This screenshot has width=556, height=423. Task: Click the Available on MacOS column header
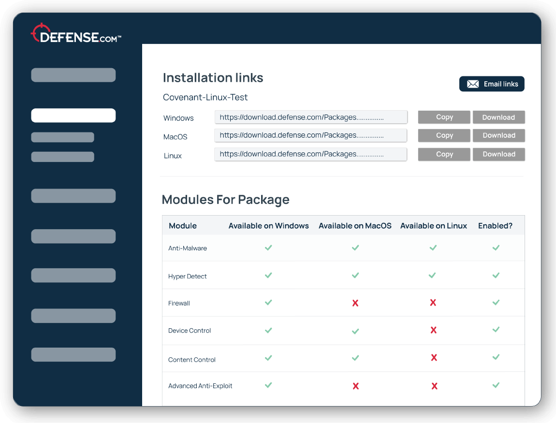click(x=355, y=225)
